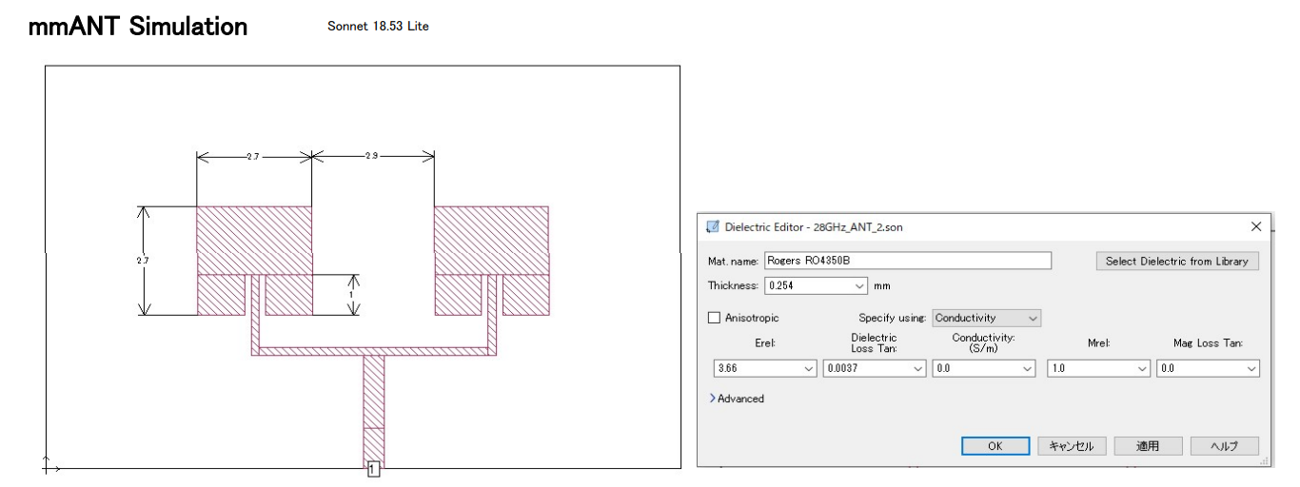This screenshot has width=1300, height=487.
Task: Open the Conductivity (S/m) value dropdown
Action: click(x=1026, y=368)
